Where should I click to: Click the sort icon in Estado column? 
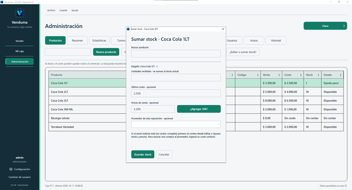[x=340, y=75]
